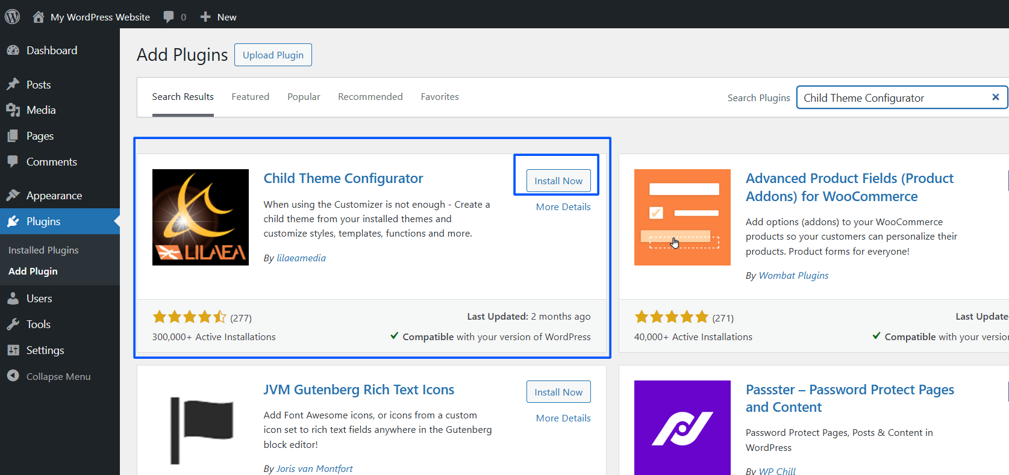Click the Upload Plugin button
1009x475 pixels.
(273, 55)
